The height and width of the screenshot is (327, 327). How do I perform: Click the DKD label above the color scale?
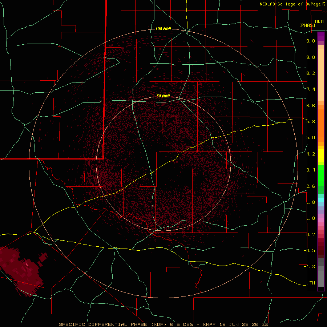319,22
